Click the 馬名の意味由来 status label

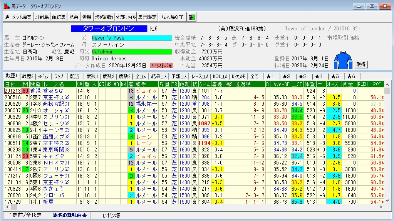click(70, 215)
